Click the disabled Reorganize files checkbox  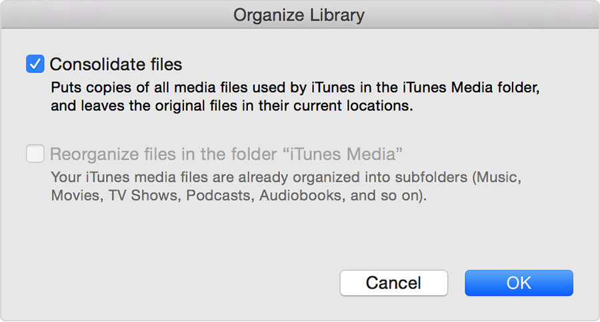click(35, 155)
